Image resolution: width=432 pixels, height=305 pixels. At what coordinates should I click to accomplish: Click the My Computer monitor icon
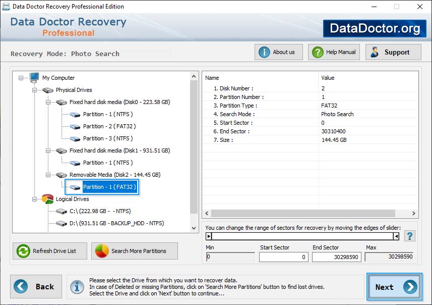point(34,78)
